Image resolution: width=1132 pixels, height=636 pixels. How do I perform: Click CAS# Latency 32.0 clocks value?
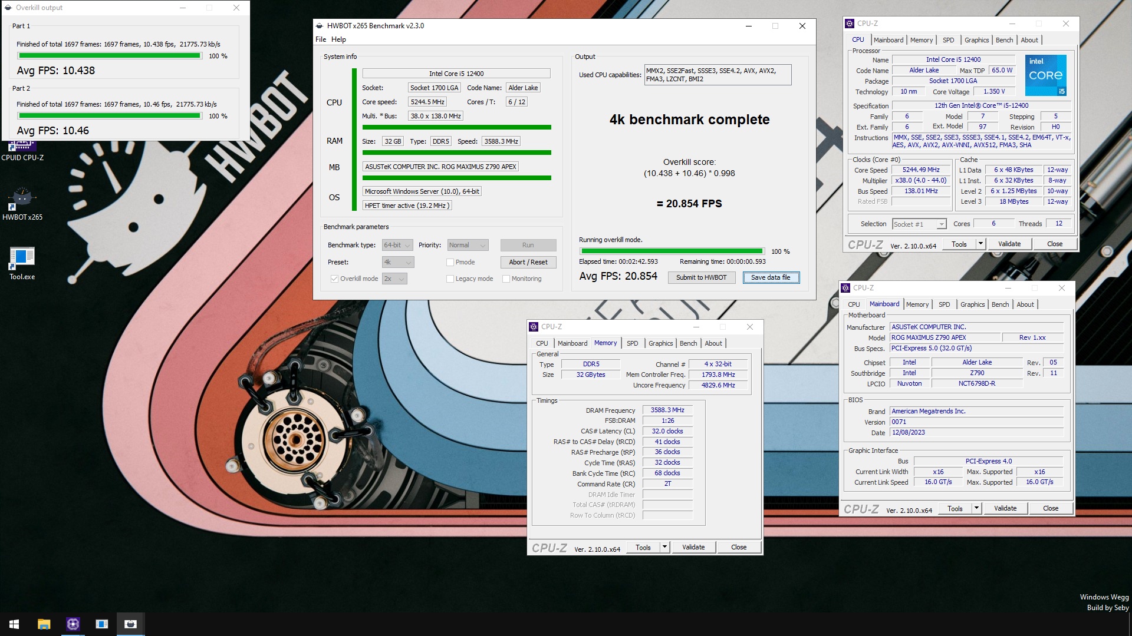[x=667, y=432]
